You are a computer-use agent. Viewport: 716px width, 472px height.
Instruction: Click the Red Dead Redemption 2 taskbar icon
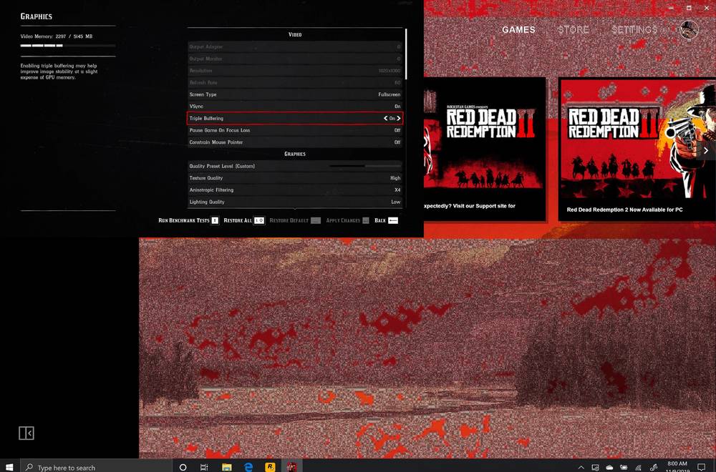[292, 467]
